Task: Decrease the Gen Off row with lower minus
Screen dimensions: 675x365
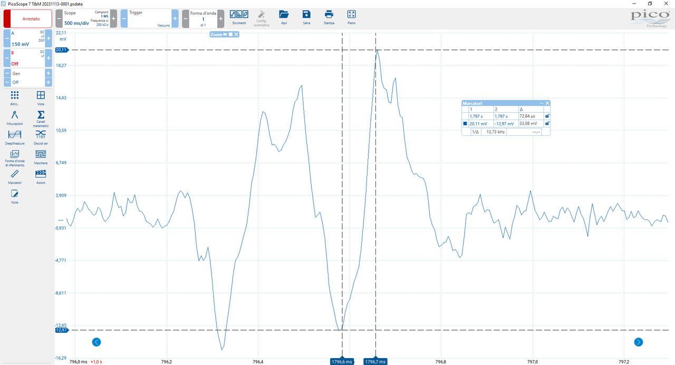Action: click(7, 82)
